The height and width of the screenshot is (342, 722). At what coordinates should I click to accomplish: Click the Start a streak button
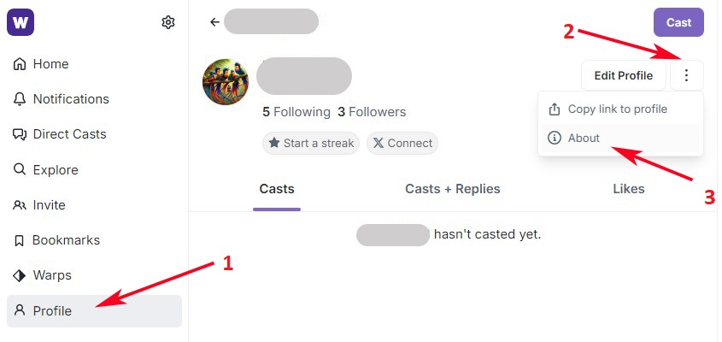click(311, 143)
